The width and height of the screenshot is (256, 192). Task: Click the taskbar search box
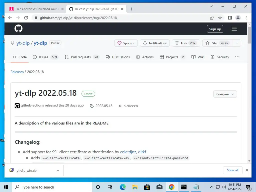click(52, 187)
